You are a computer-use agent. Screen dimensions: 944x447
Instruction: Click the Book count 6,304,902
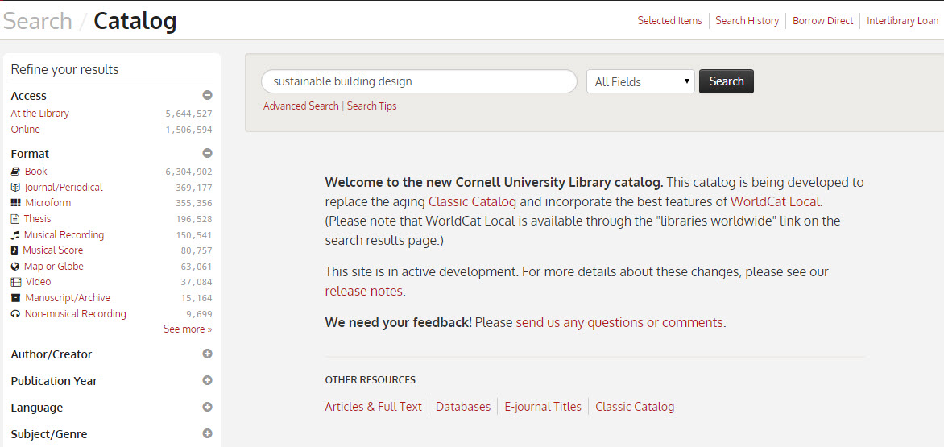click(188, 172)
